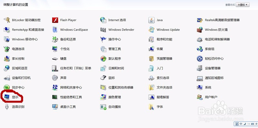Click 桌面小工具 link
The height and width of the screenshot is (128, 258).
(x=68, y=107)
